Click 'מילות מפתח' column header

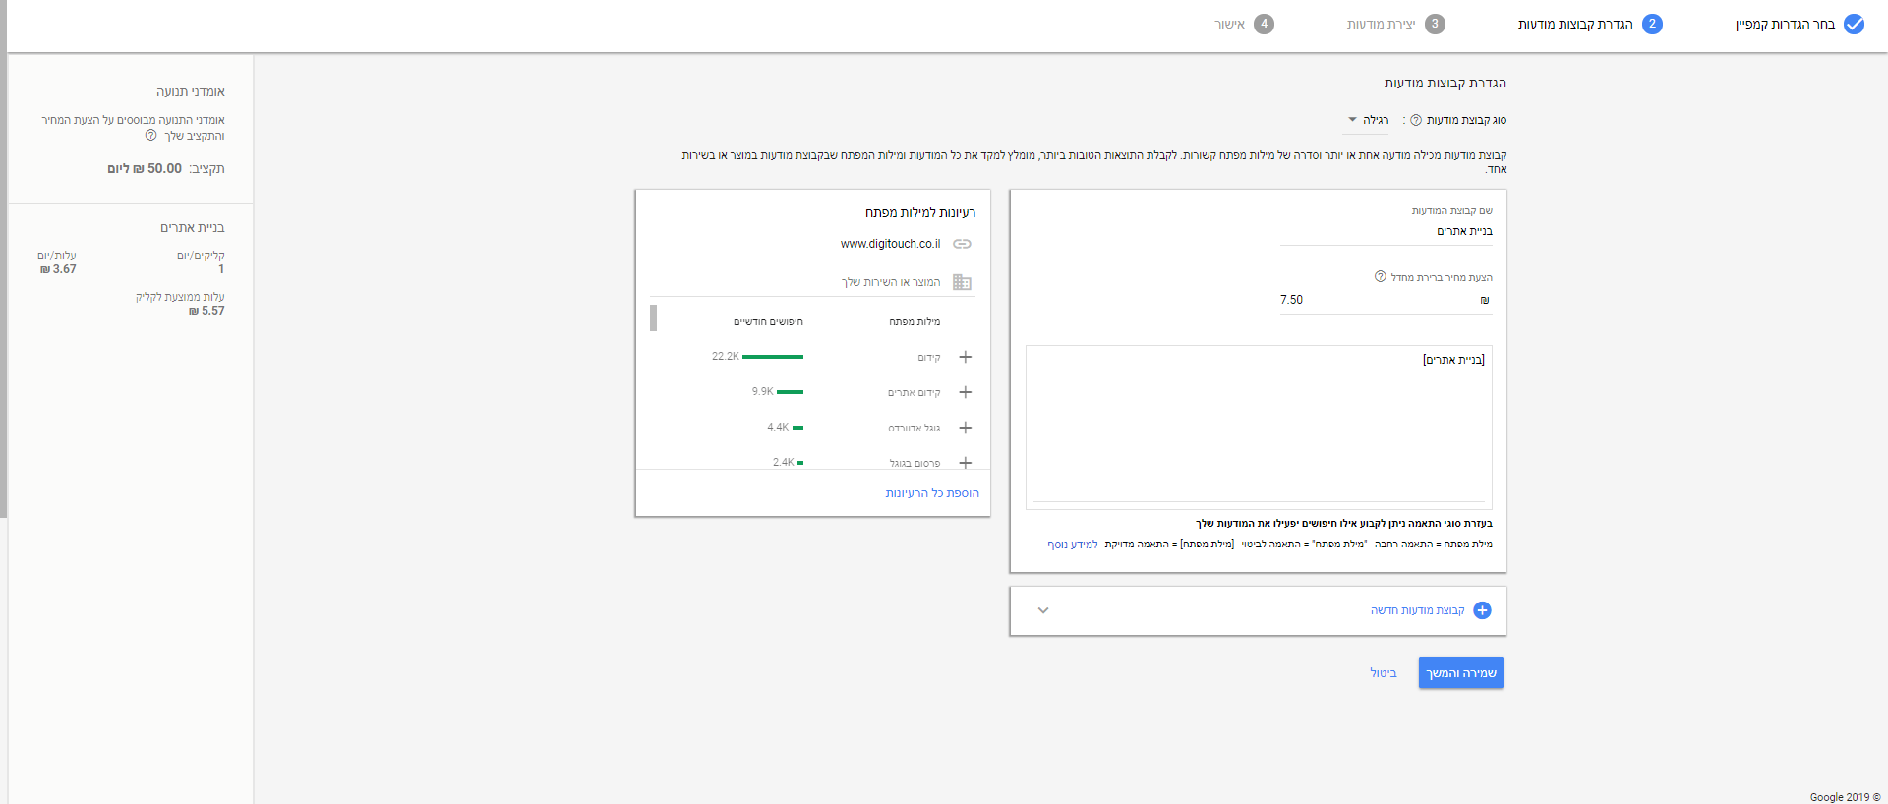tap(914, 322)
